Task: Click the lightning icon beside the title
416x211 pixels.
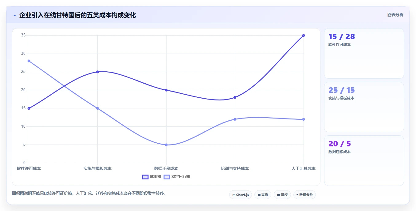Action: [14, 15]
